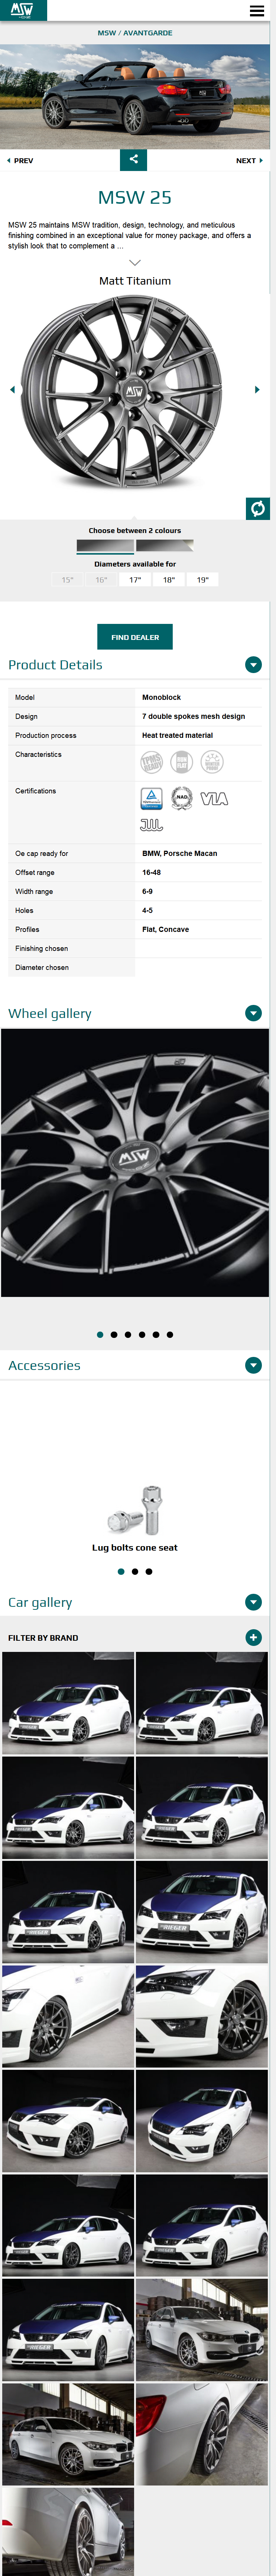This screenshot has width=276, height=2576.
Task: Collapse the Product Details section
Action: coord(253,665)
